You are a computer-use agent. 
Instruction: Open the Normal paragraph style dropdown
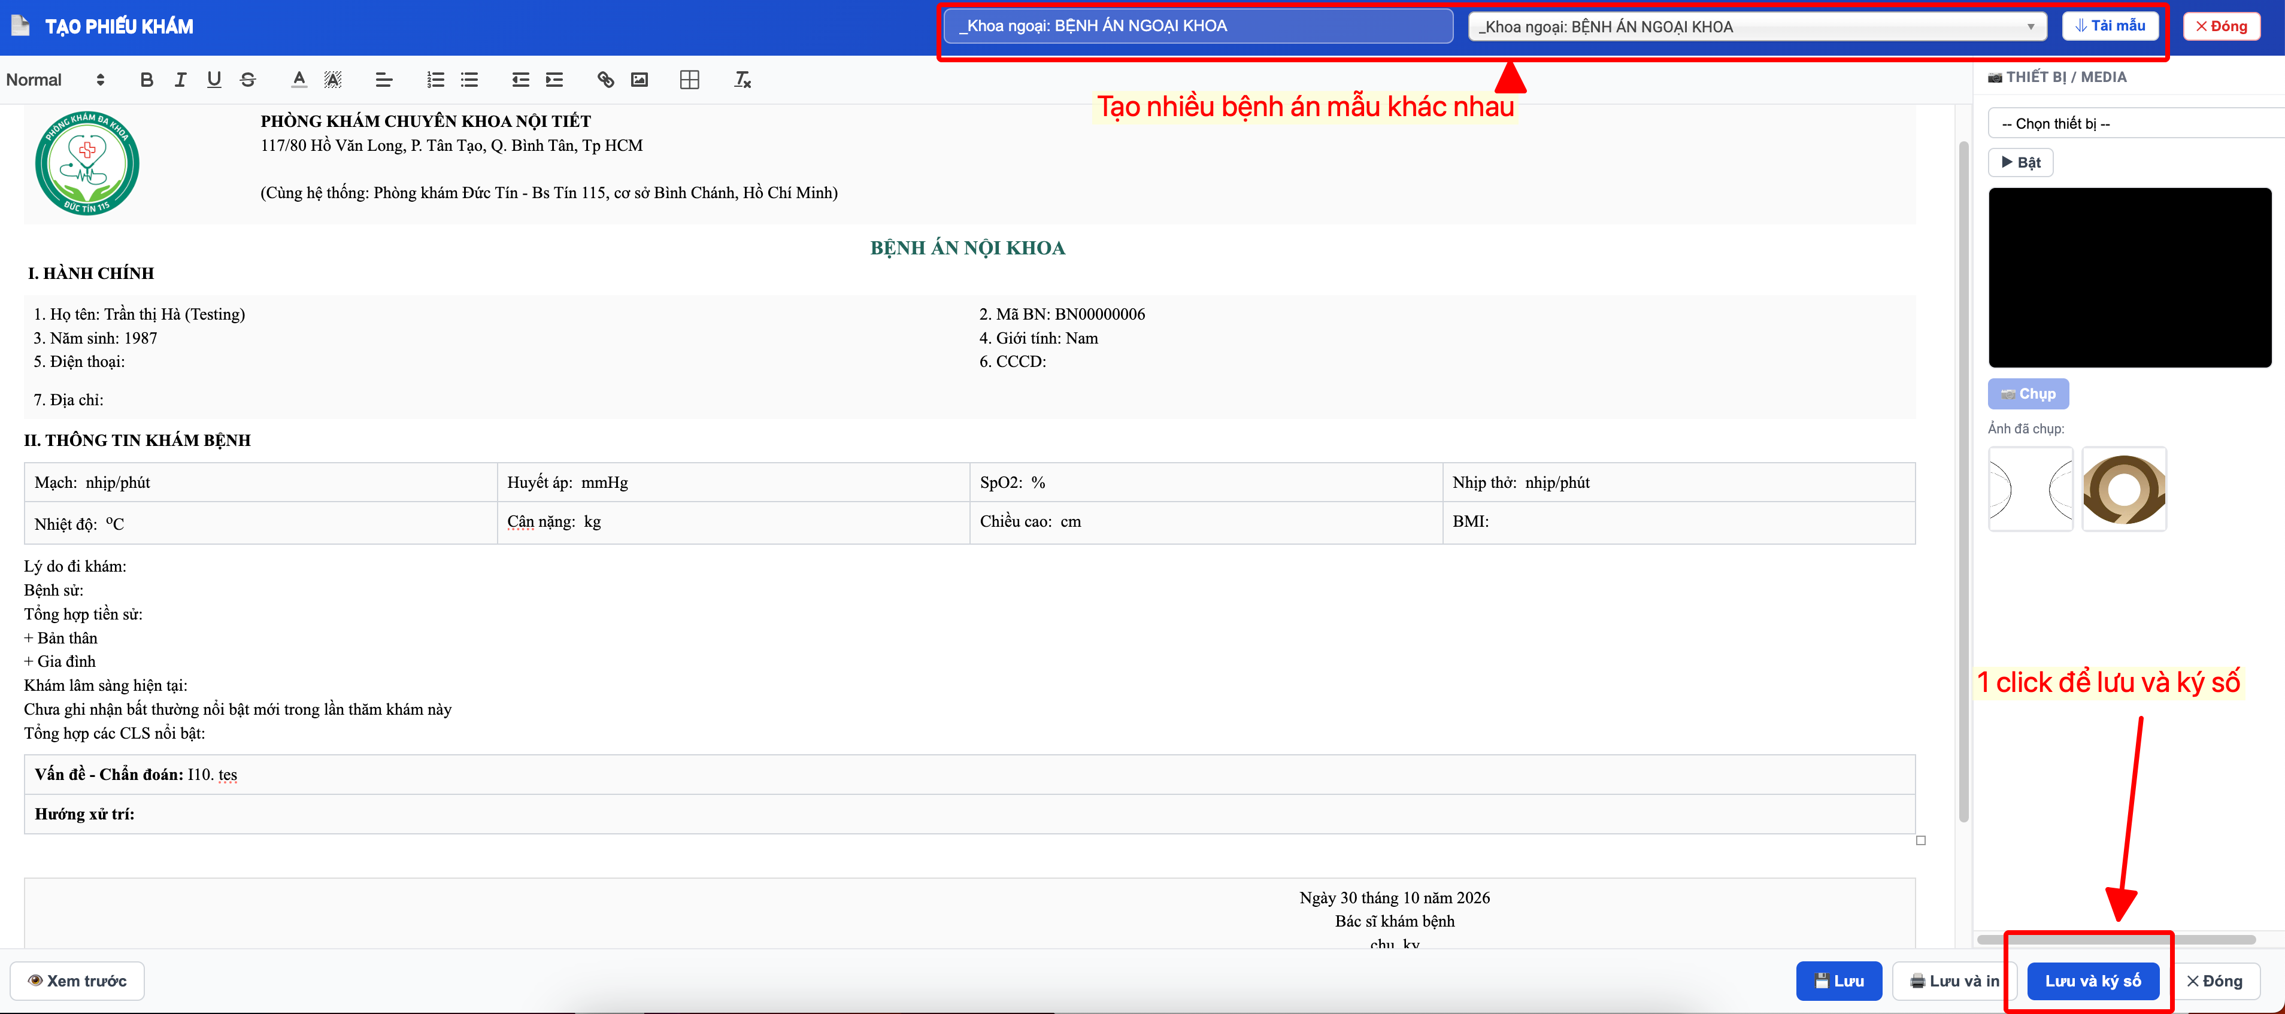[55, 80]
